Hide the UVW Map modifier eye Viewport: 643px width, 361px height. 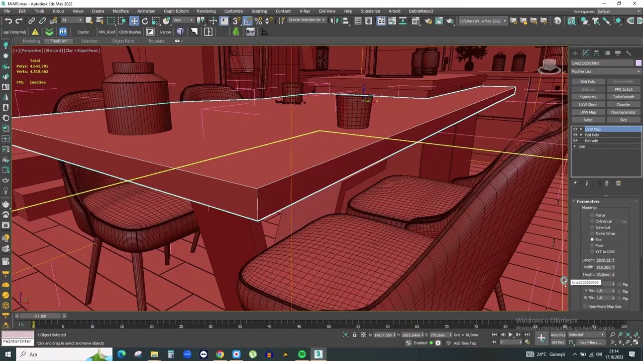tap(575, 129)
